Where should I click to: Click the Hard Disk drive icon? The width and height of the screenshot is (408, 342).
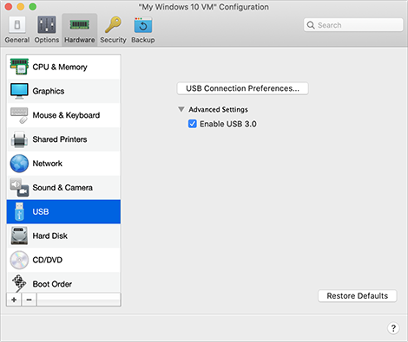point(19,236)
